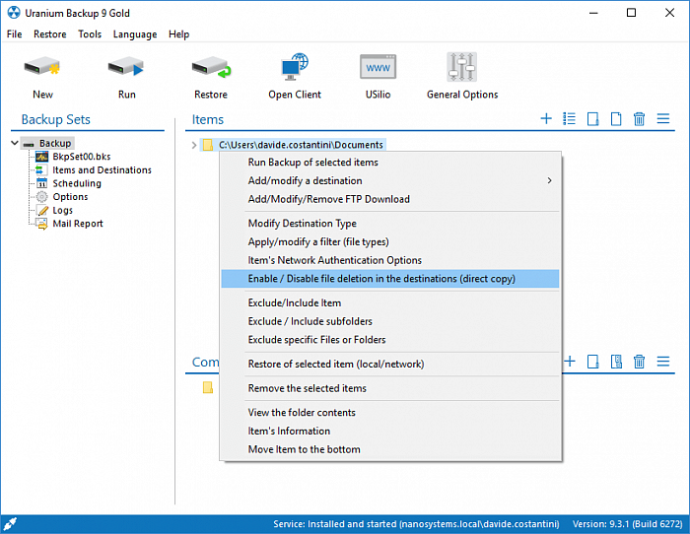Select Items and Destinations tree node
This screenshot has width=690, height=534.
[102, 169]
